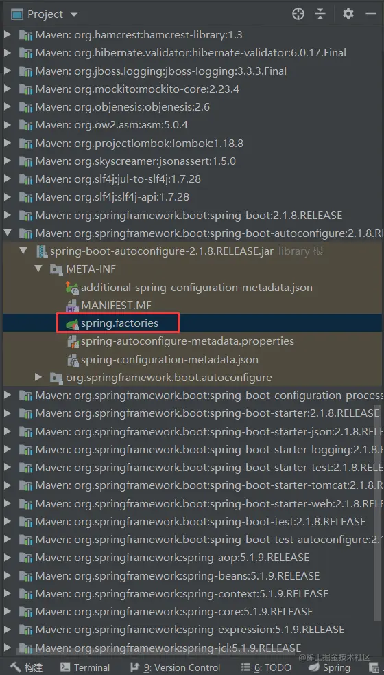The width and height of the screenshot is (384, 675).
Task: Click icon of spring-configuration-metadata.json
Action: click(73, 359)
